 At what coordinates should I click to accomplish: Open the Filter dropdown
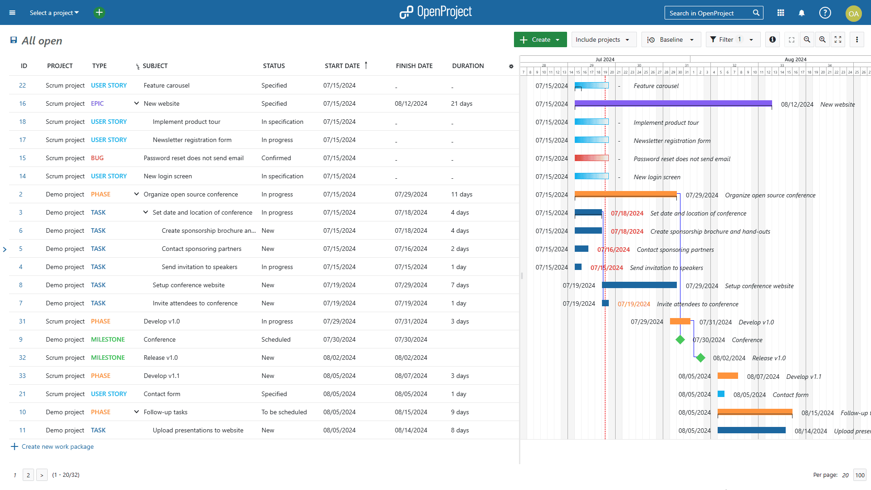point(733,39)
